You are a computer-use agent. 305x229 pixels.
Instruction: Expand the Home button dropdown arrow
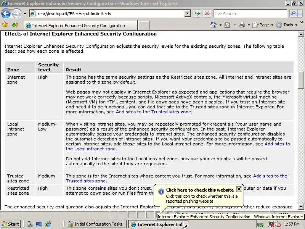pos(220,25)
